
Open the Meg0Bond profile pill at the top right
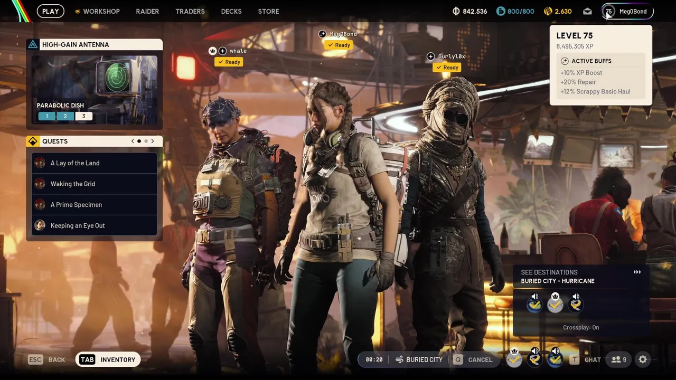[627, 11]
